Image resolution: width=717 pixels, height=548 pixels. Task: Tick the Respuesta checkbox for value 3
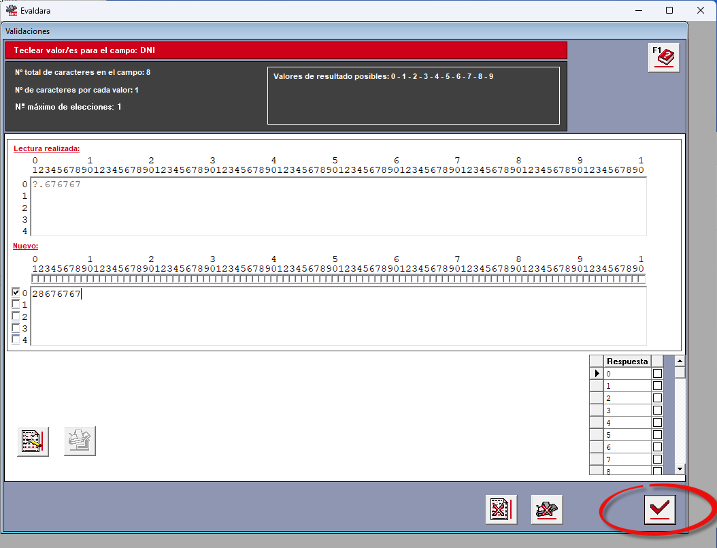pyautogui.click(x=657, y=410)
